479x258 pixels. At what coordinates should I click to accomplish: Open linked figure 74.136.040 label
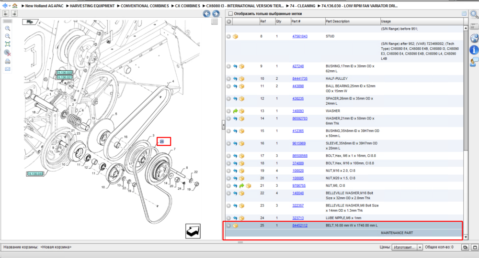(x=35, y=174)
